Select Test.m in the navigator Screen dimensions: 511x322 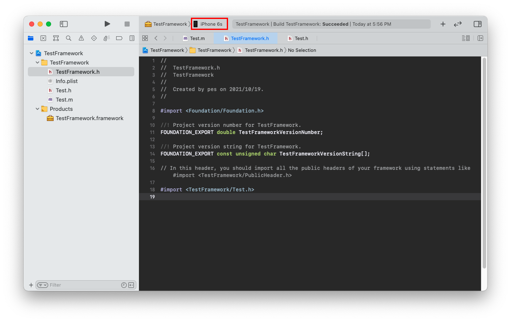point(81,99)
